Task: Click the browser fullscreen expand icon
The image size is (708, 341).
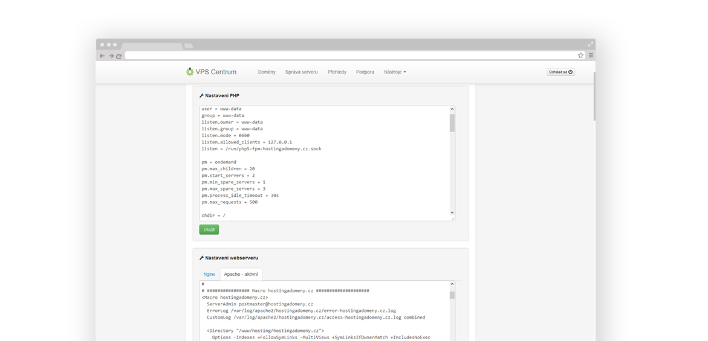Action: coord(591,44)
